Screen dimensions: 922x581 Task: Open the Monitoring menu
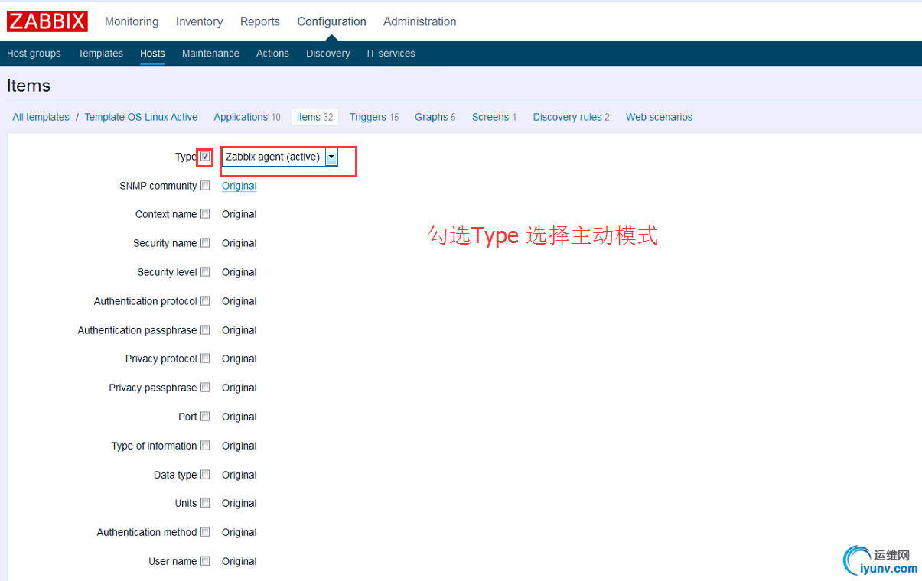tap(132, 21)
